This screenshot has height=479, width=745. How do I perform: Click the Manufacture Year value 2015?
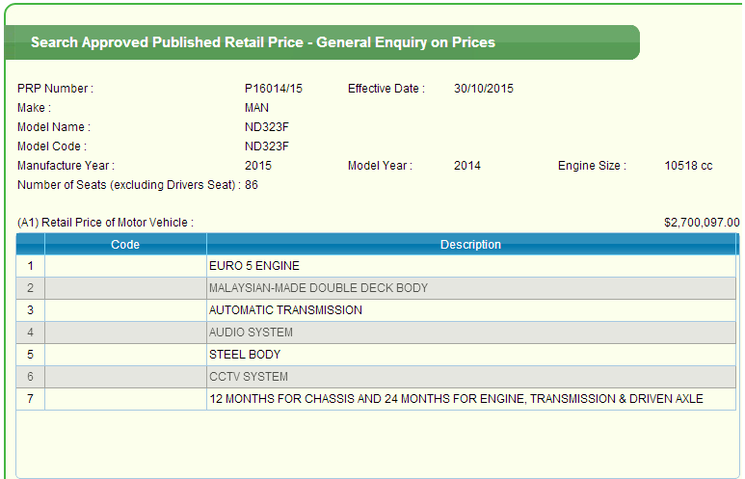(258, 166)
